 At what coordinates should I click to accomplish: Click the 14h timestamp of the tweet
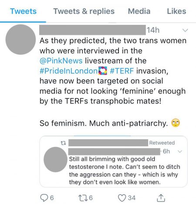pos(153,30)
